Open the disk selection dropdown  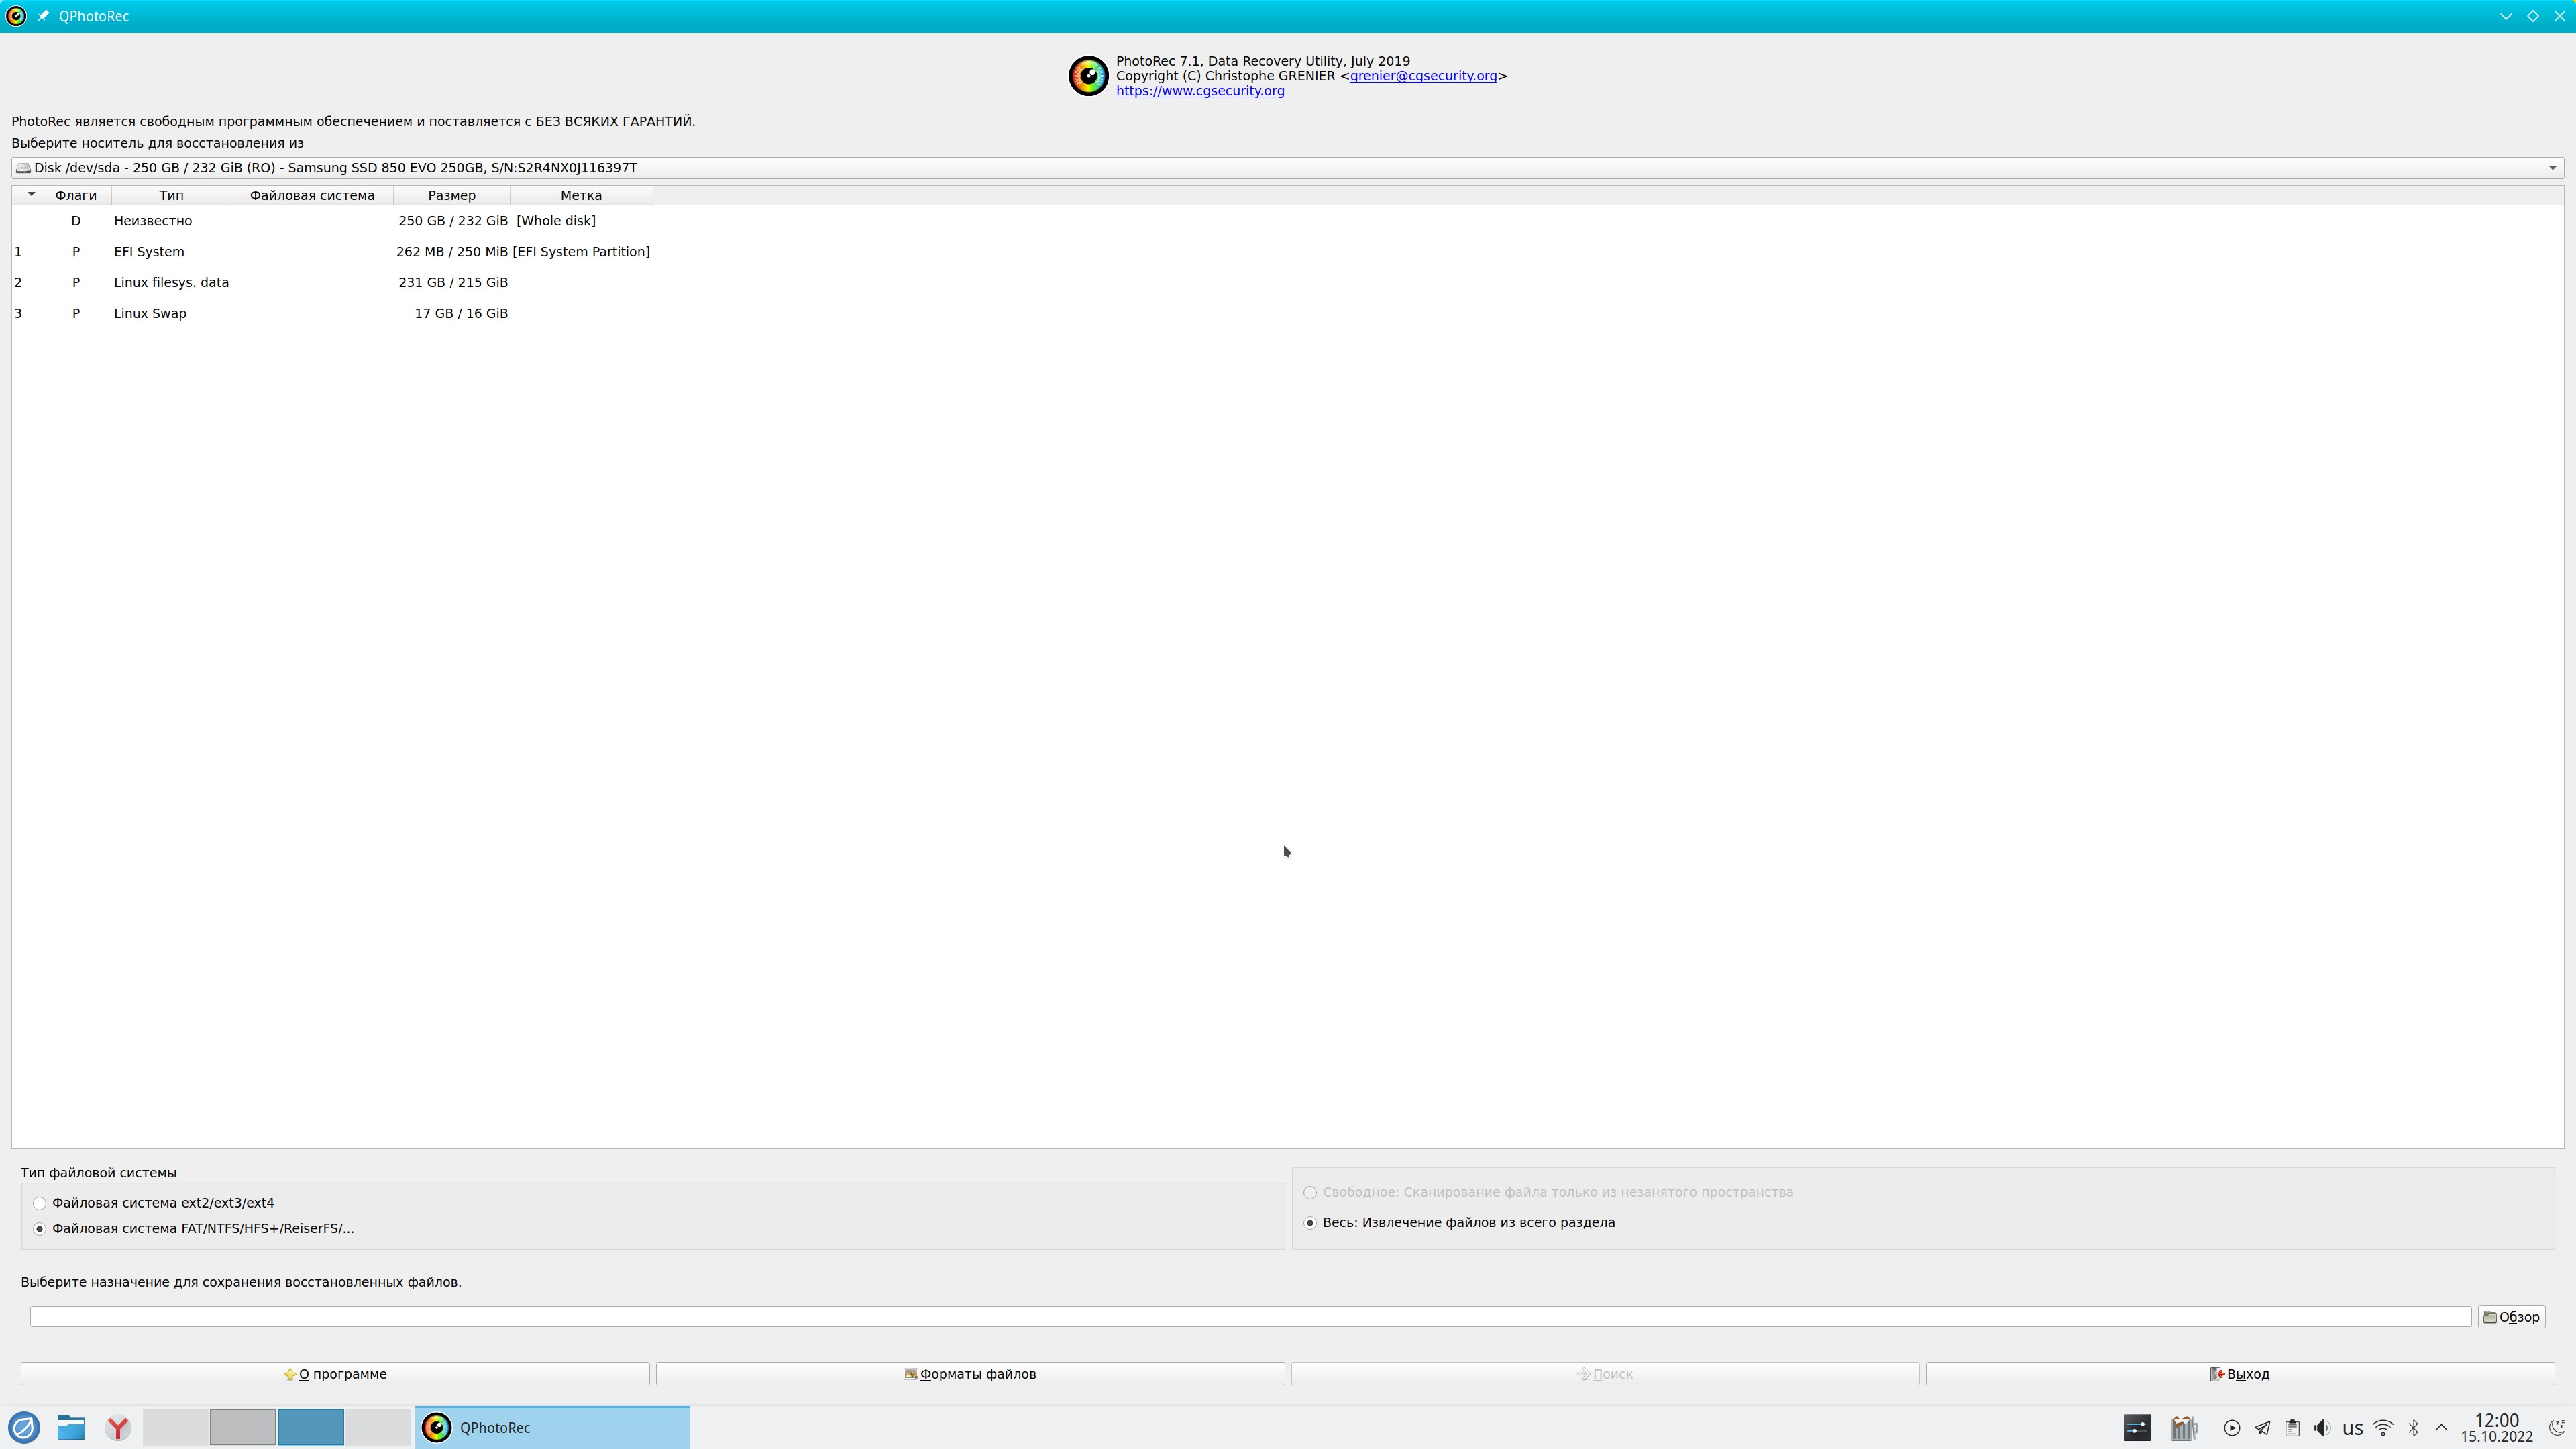coord(2551,168)
